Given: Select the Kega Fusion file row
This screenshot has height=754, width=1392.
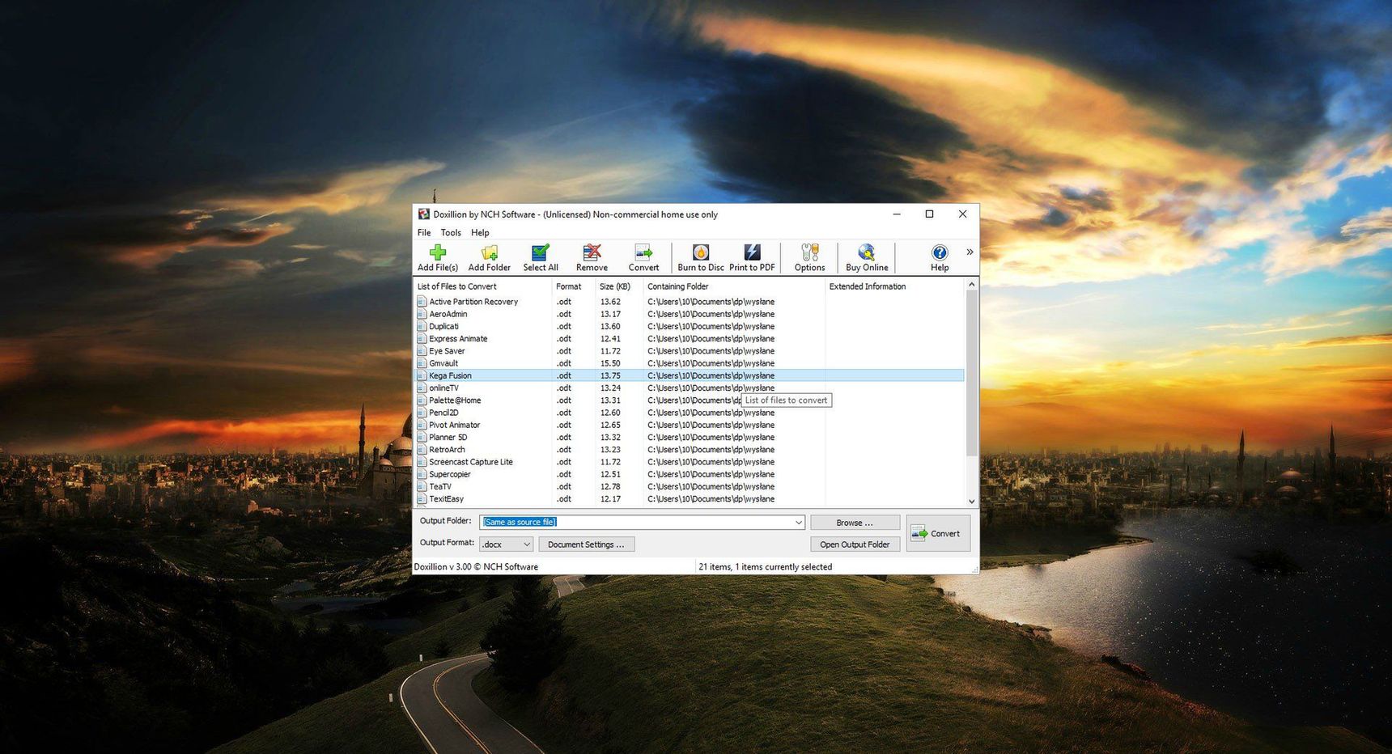Looking at the screenshot, I should tap(690, 375).
